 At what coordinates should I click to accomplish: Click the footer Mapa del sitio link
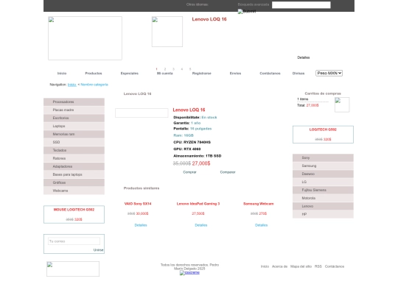tap(301, 266)
